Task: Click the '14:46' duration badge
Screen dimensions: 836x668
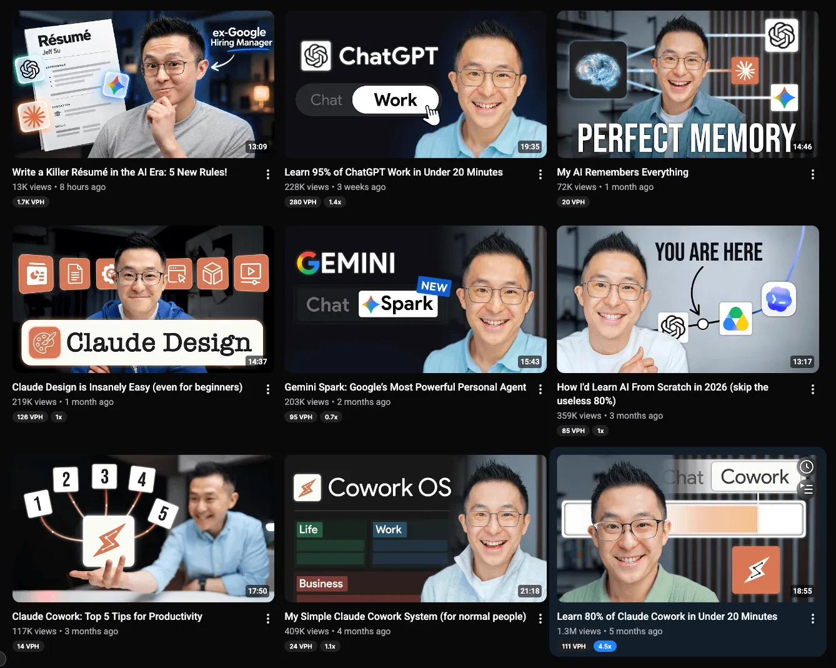Action: [x=802, y=147]
